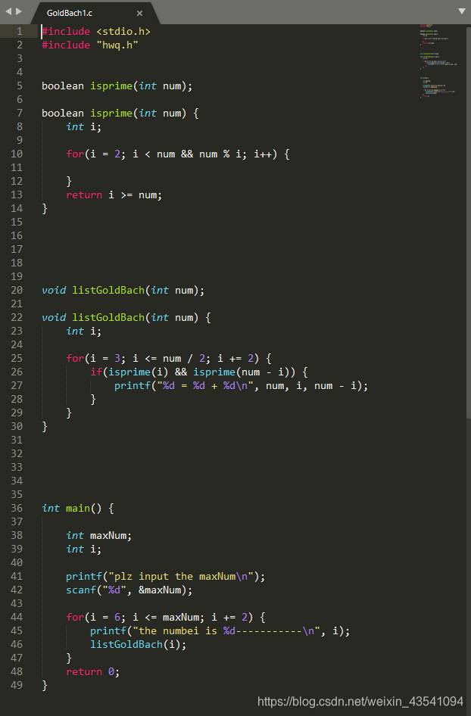471x716 pixels.
Task: Click the 'for(i = 3; i <= num / 2' line
Action: pyautogui.click(x=169, y=359)
